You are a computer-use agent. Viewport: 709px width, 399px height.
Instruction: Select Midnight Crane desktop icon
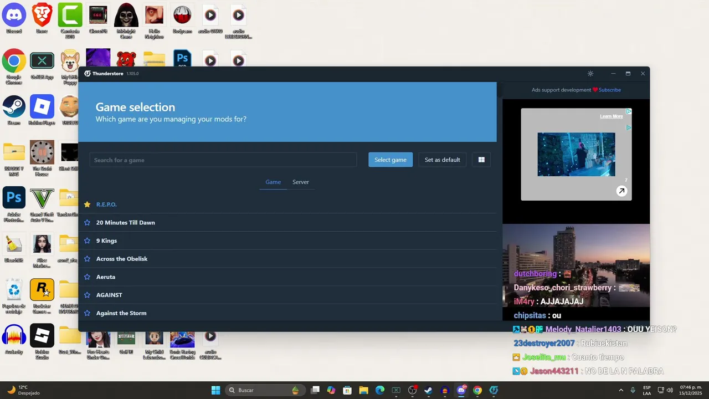[126, 21]
